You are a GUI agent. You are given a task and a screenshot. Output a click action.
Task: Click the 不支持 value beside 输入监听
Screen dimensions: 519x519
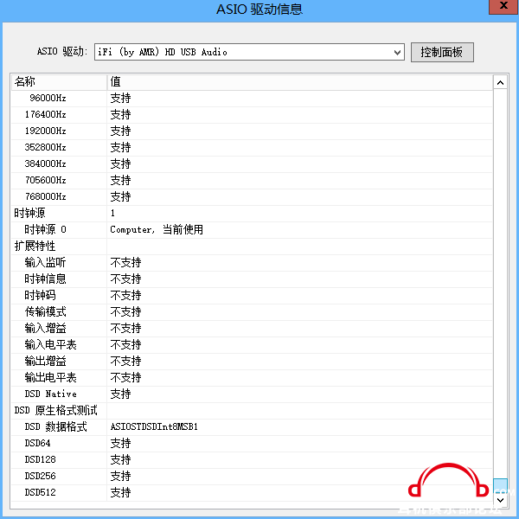coord(125,263)
